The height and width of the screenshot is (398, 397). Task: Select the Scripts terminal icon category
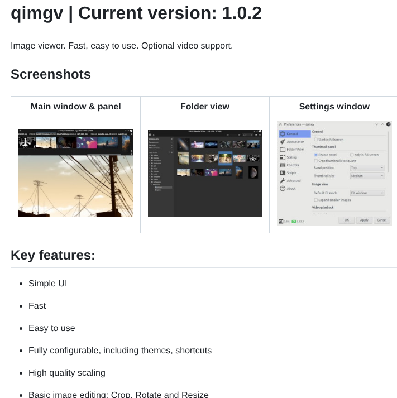point(283,173)
